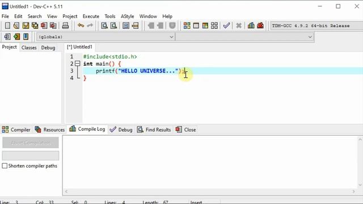Open the View menu
Screen dimensions: 363x204
(52, 16)
